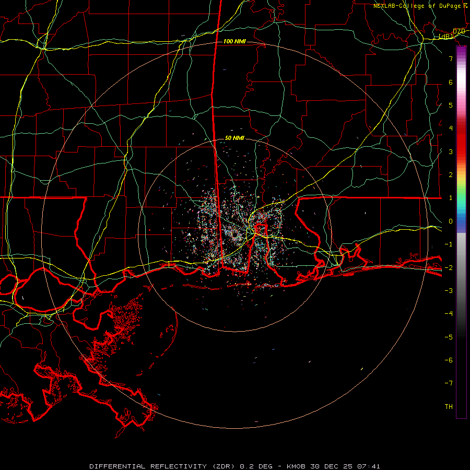This screenshot has height=470, width=470.
Task: Click the scale value -1
Action: tap(449, 244)
